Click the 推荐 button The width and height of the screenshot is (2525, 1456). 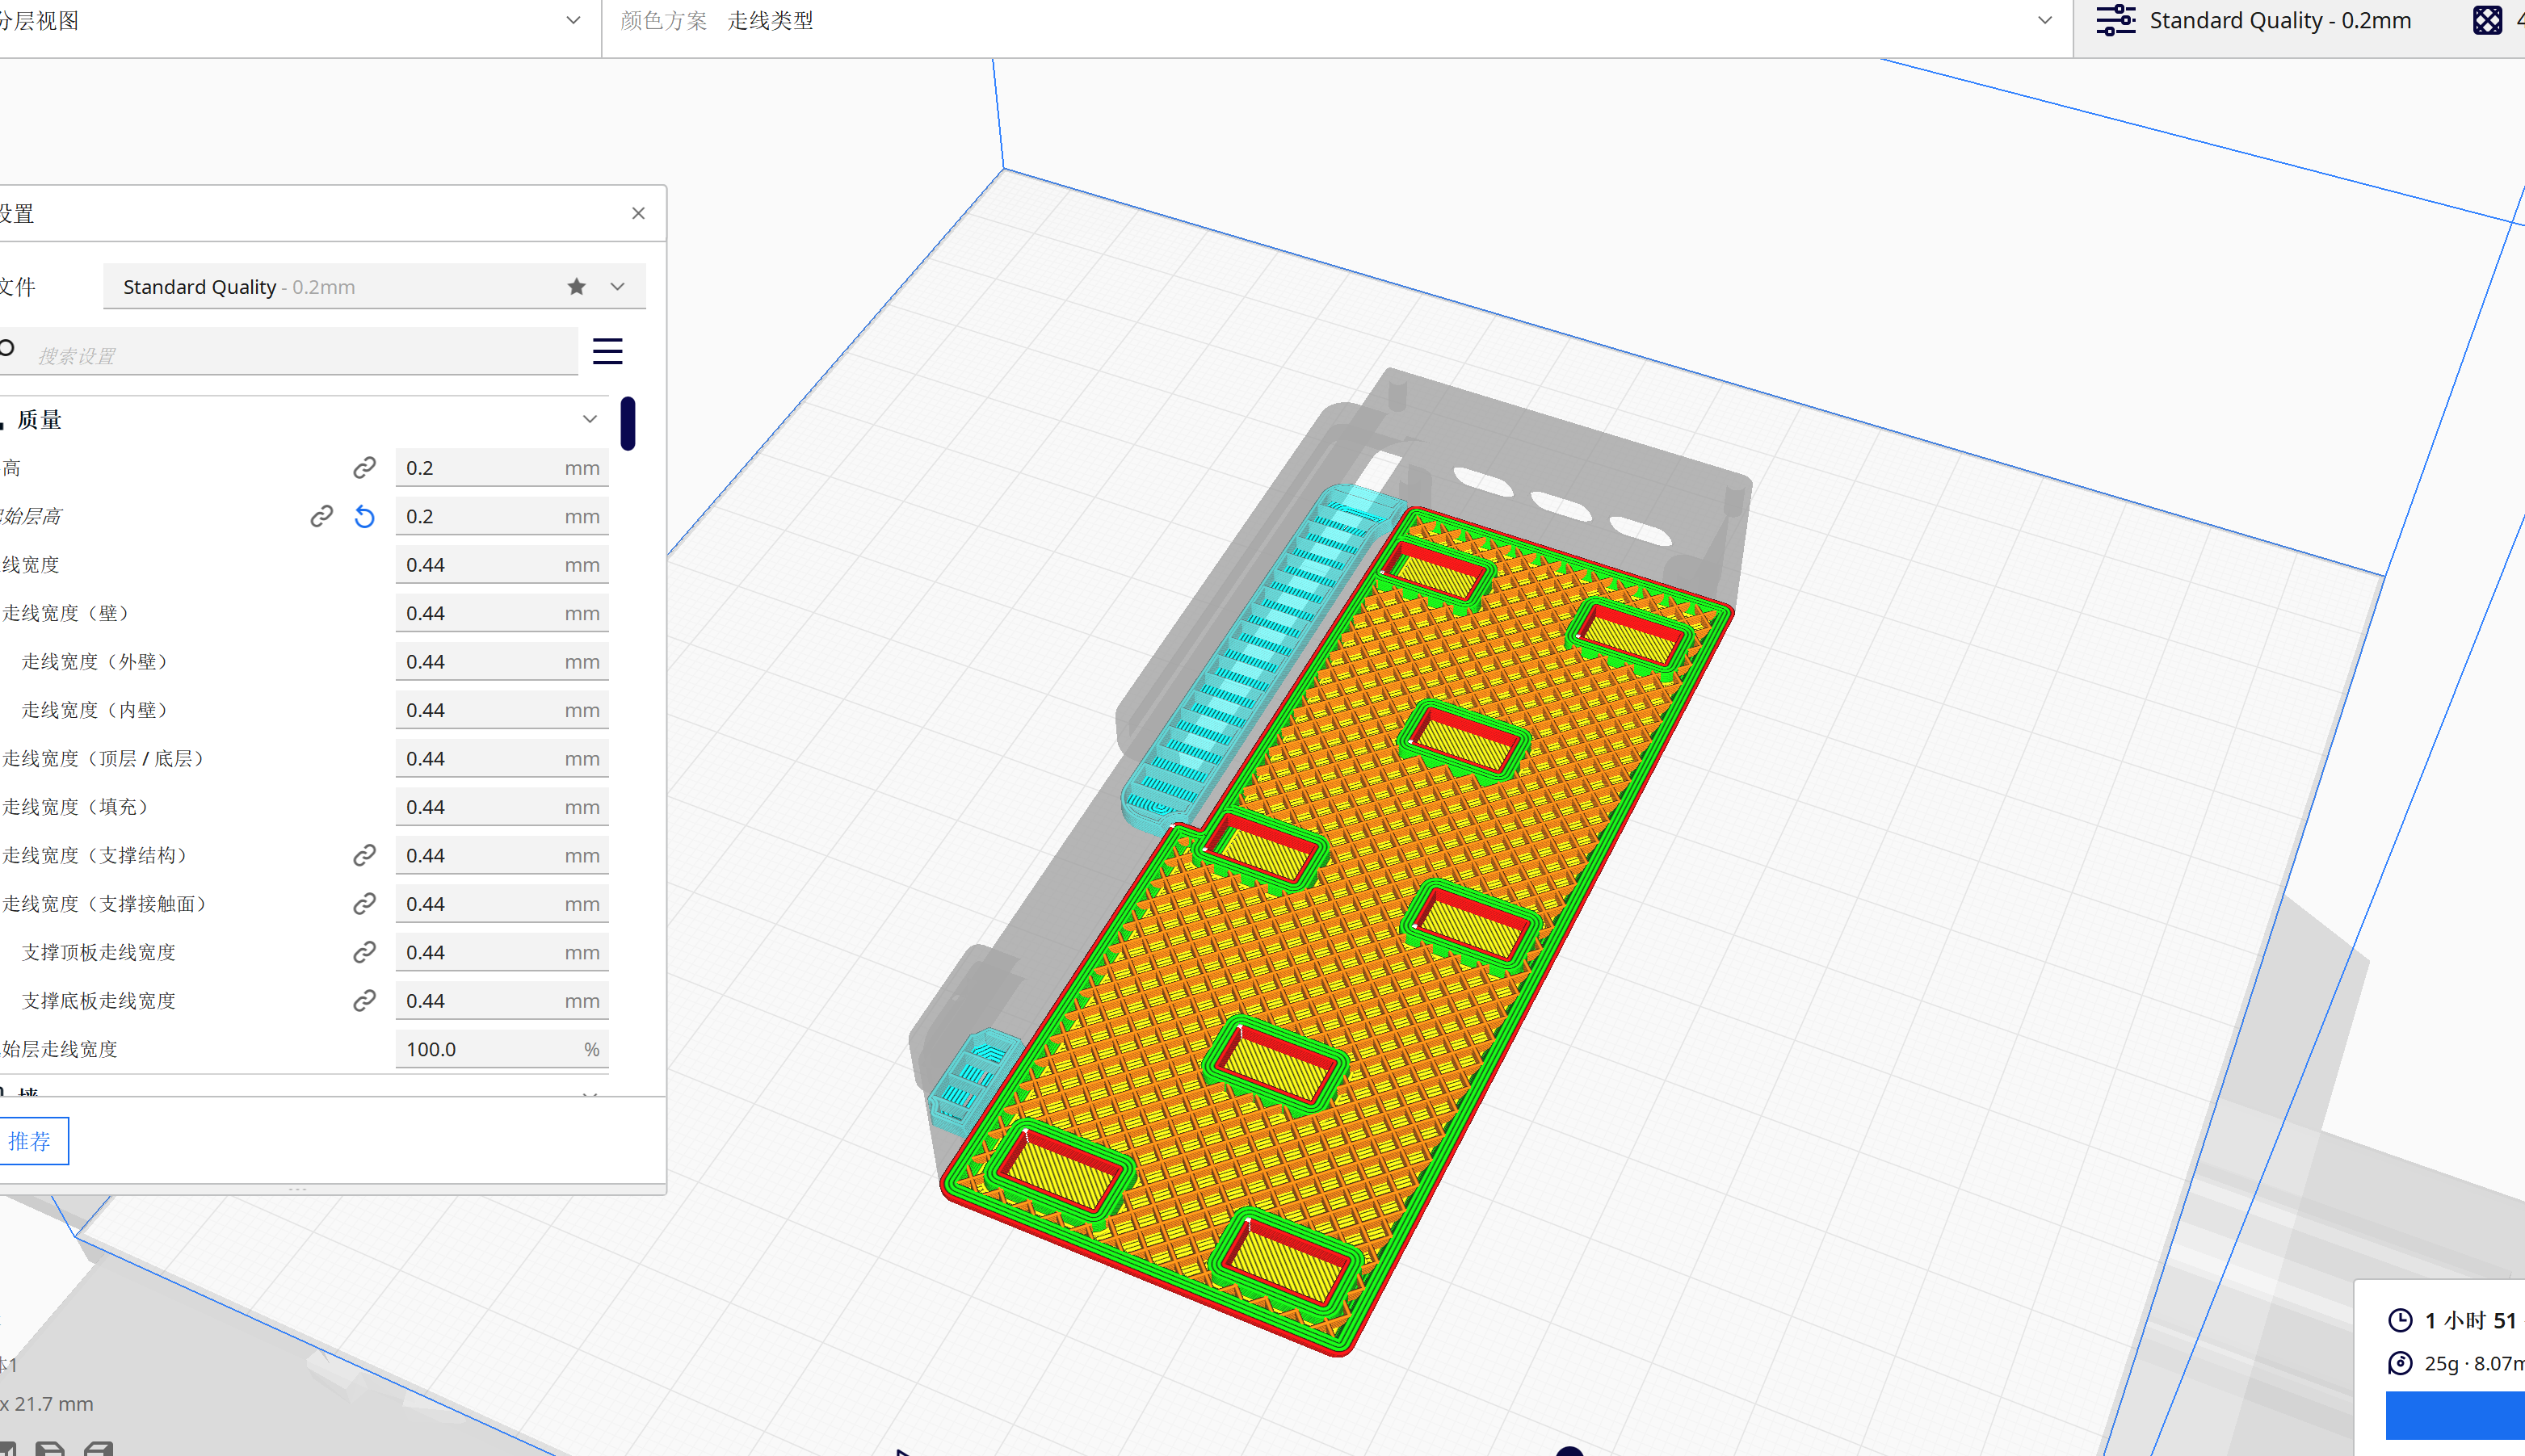30,1141
